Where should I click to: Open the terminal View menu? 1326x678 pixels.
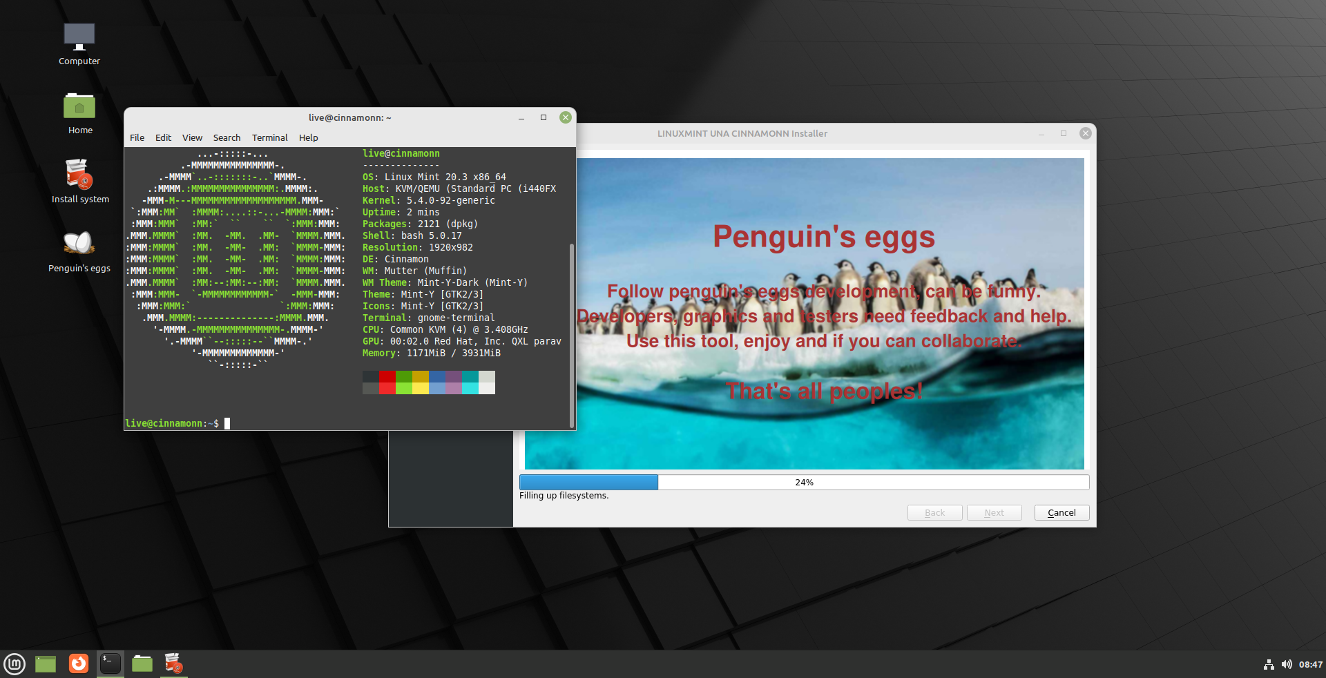[x=192, y=137]
